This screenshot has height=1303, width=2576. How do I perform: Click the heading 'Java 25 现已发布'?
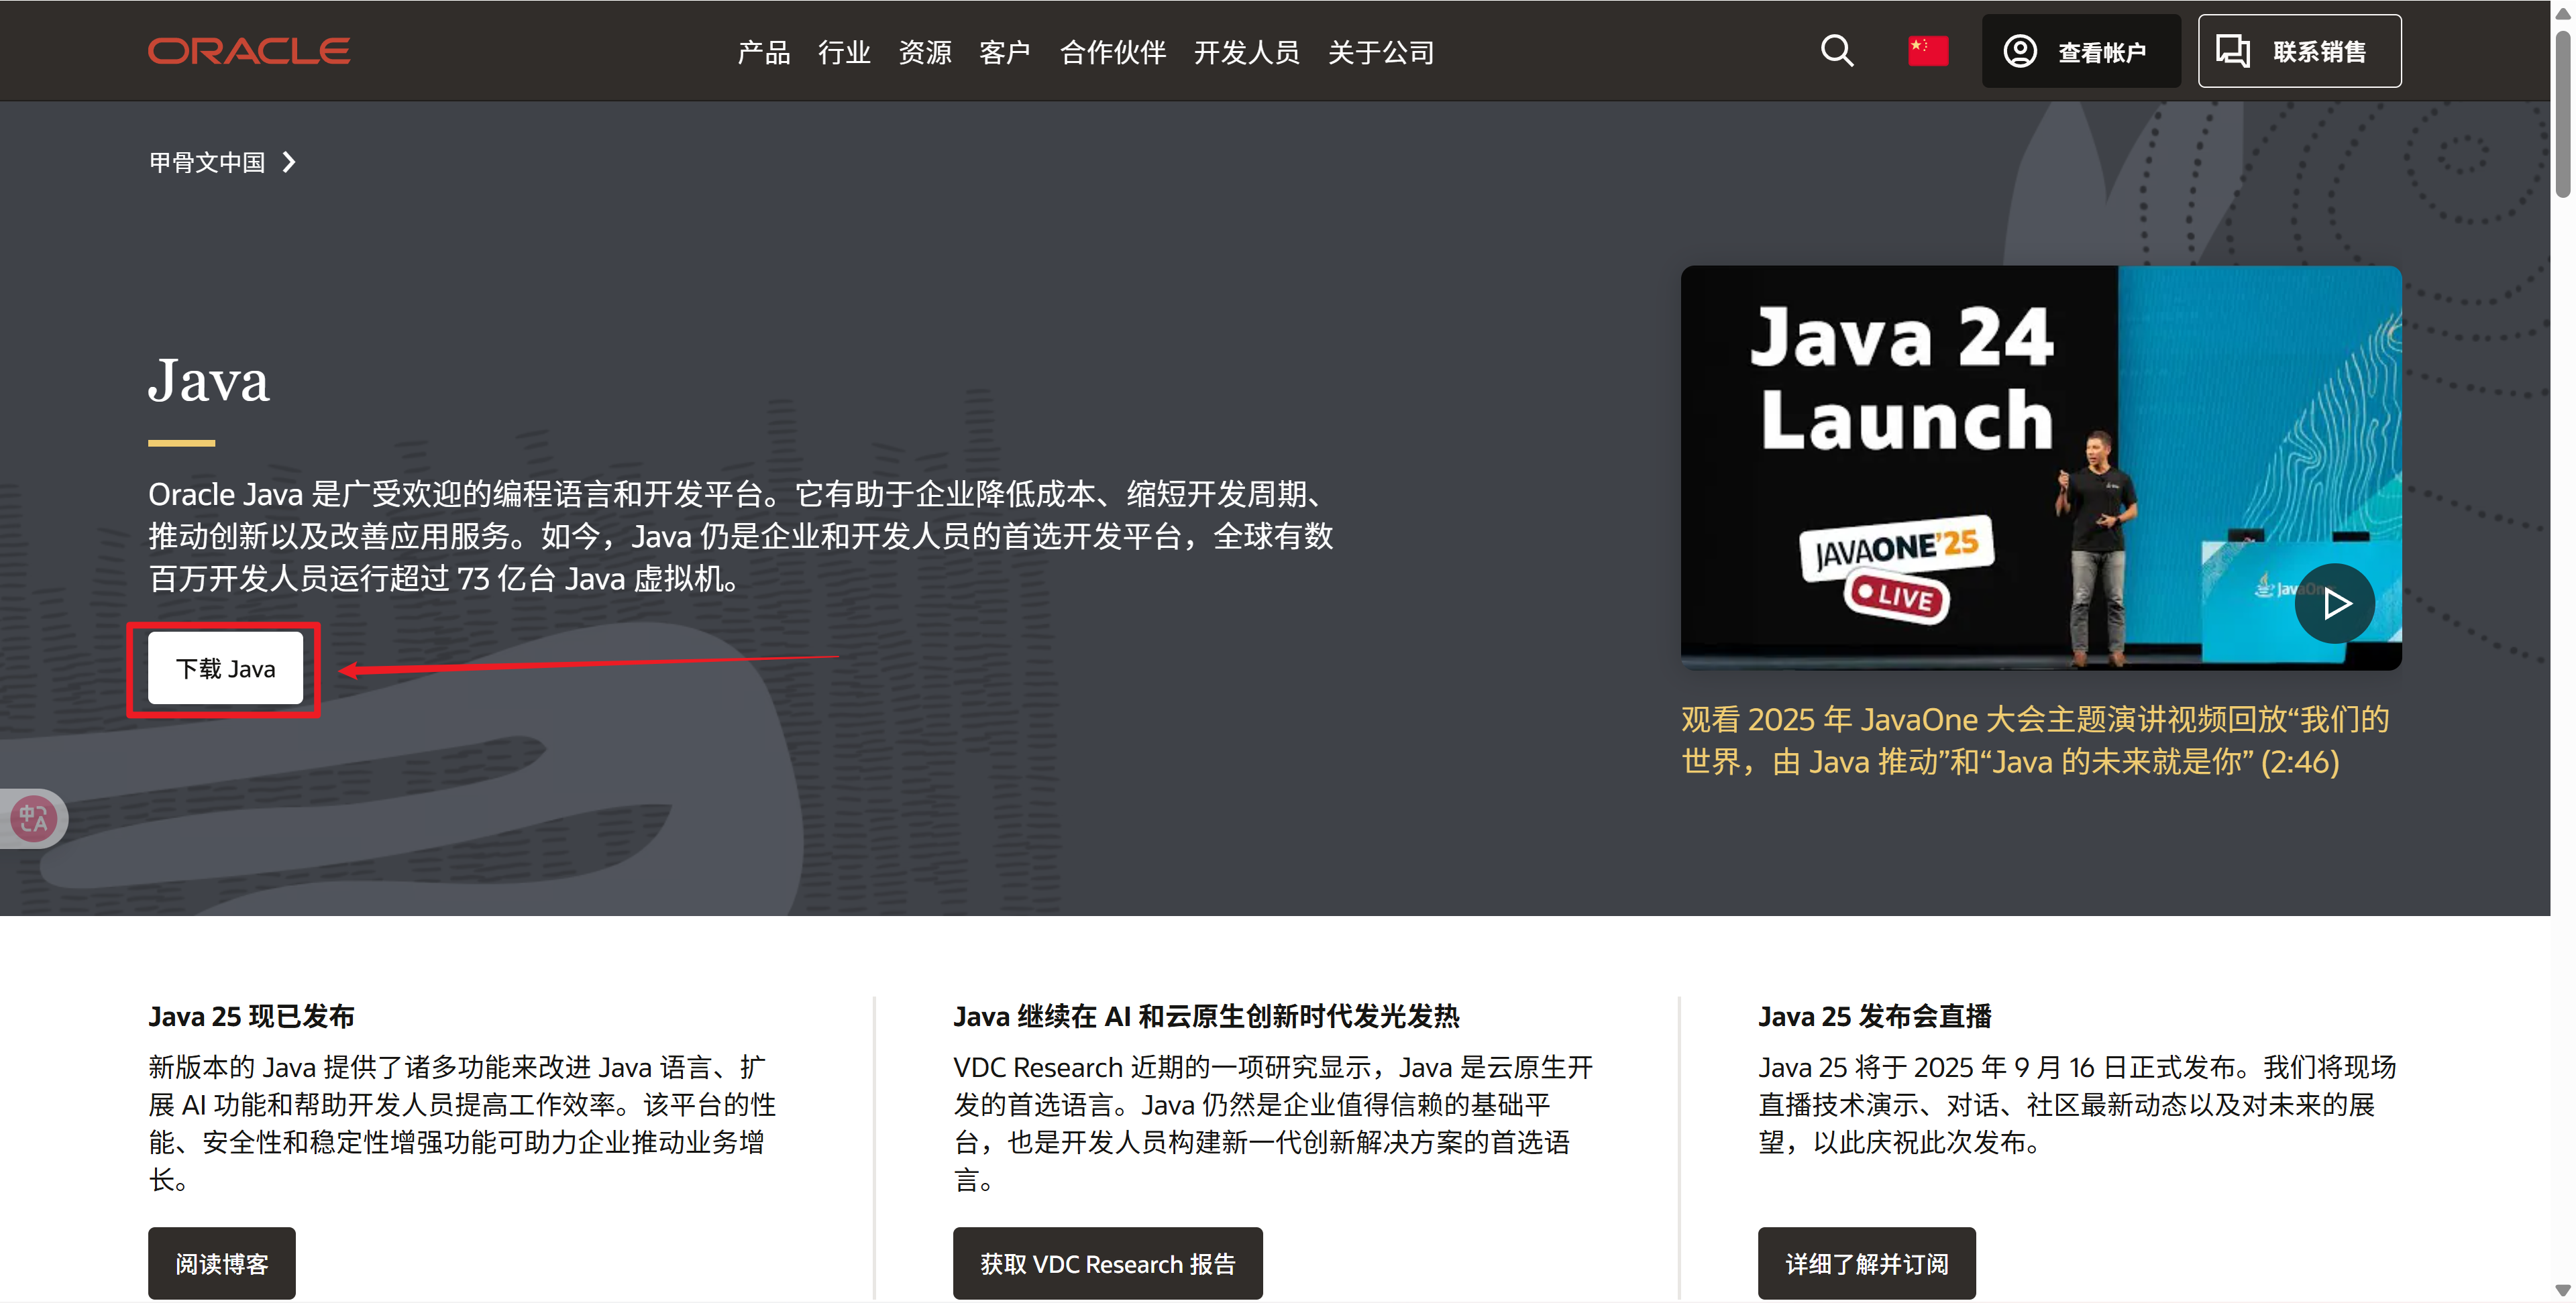click(251, 1016)
